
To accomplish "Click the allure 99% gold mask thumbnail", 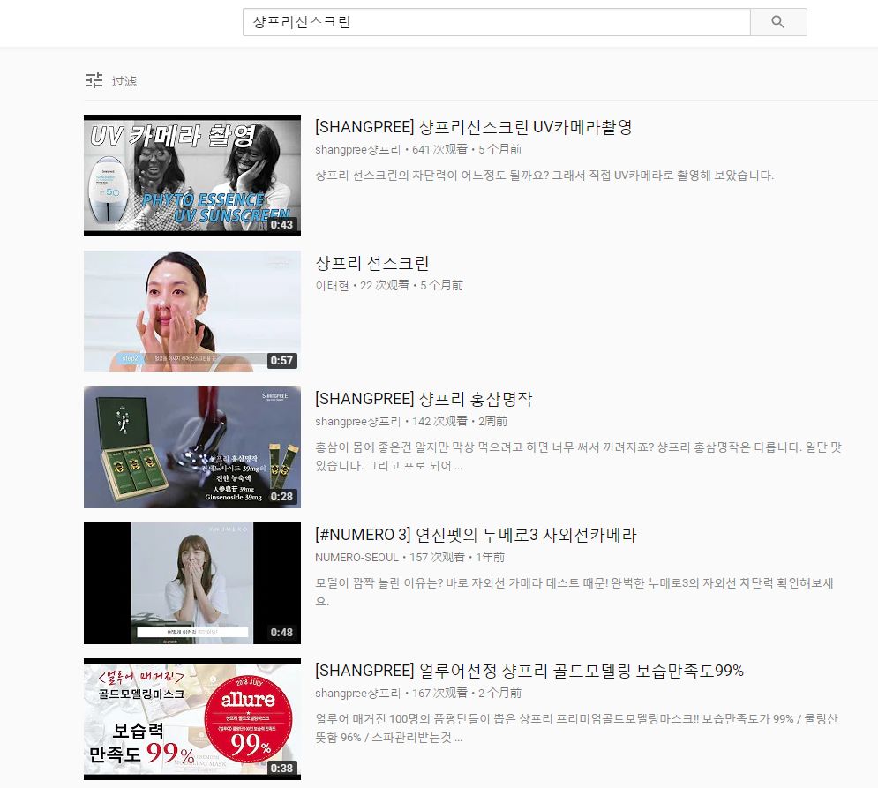I will 191,718.
